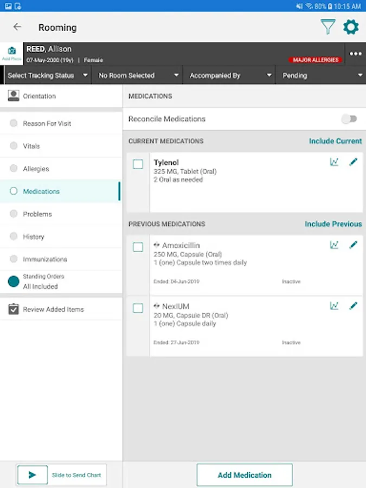This screenshot has width=366, height=488.
Task: Open the three-dot more options menu
Action: tap(355, 54)
